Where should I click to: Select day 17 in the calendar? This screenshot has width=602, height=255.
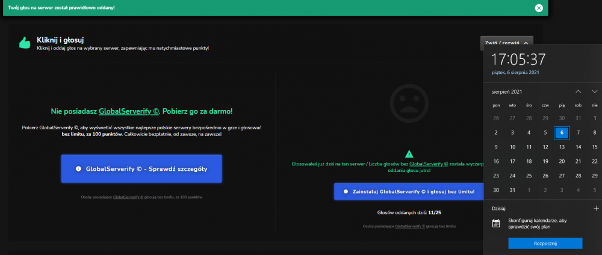tap(512, 161)
